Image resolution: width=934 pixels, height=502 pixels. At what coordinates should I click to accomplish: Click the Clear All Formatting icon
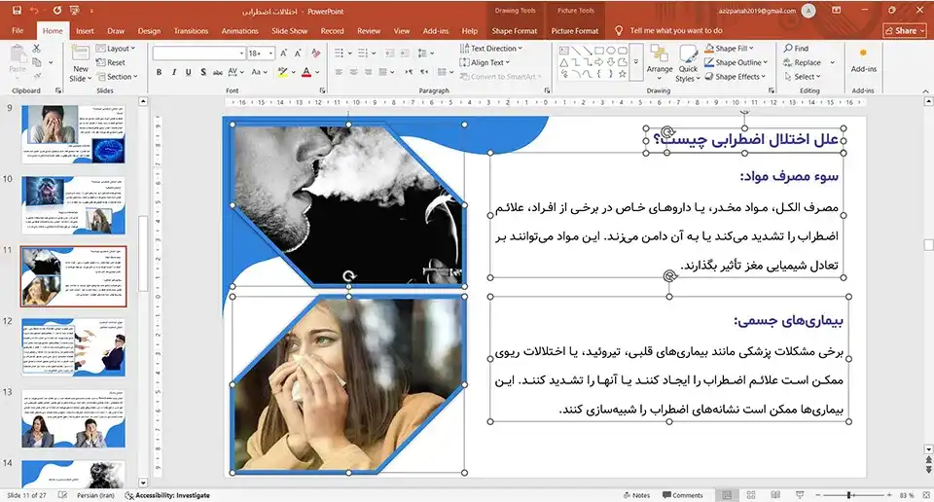315,53
